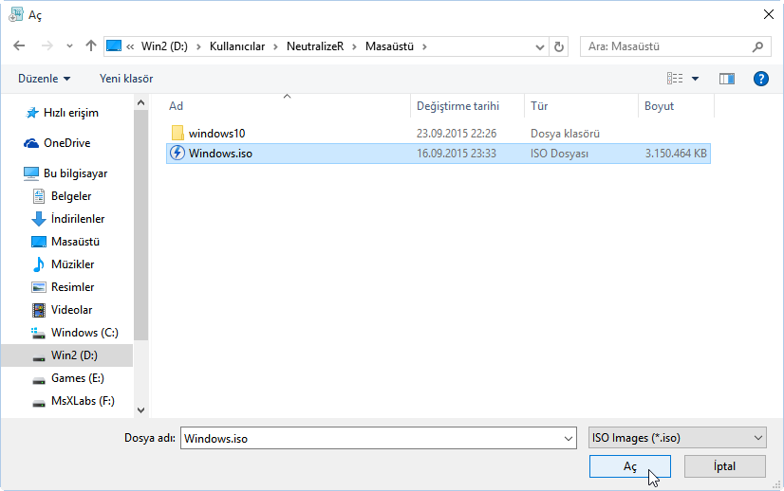
Task: Open Windows (C:) drive in sidebar
Action: pyautogui.click(x=75, y=333)
